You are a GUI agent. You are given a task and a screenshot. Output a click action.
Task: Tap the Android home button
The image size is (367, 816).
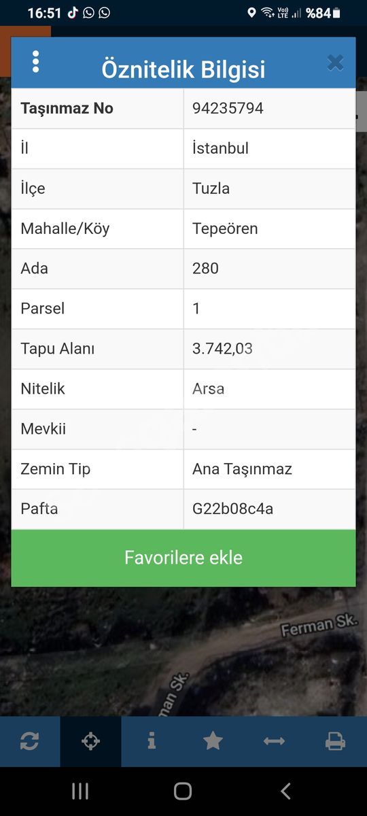[x=183, y=791]
